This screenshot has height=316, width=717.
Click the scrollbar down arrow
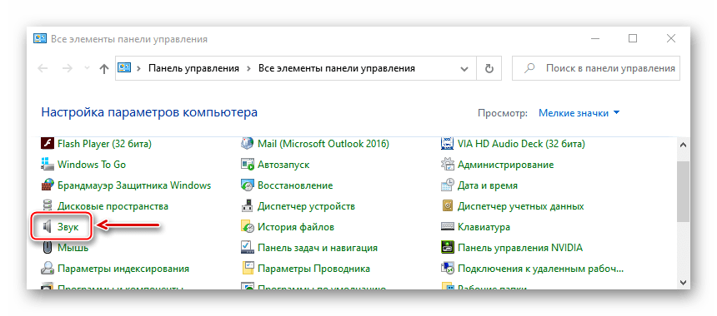point(684,282)
